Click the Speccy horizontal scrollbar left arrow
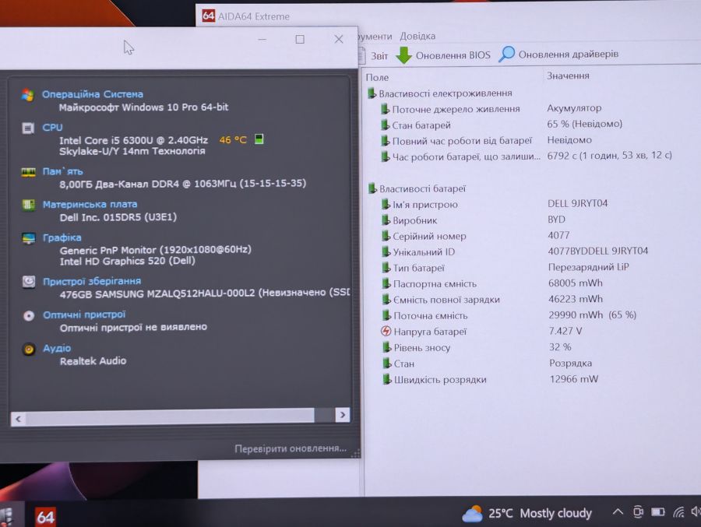Image resolution: width=701 pixels, height=527 pixels. (18, 419)
